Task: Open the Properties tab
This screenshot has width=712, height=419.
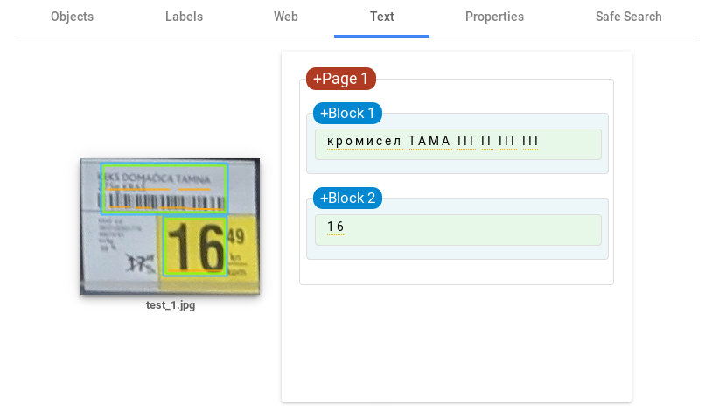Action: [x=494, y=17]
